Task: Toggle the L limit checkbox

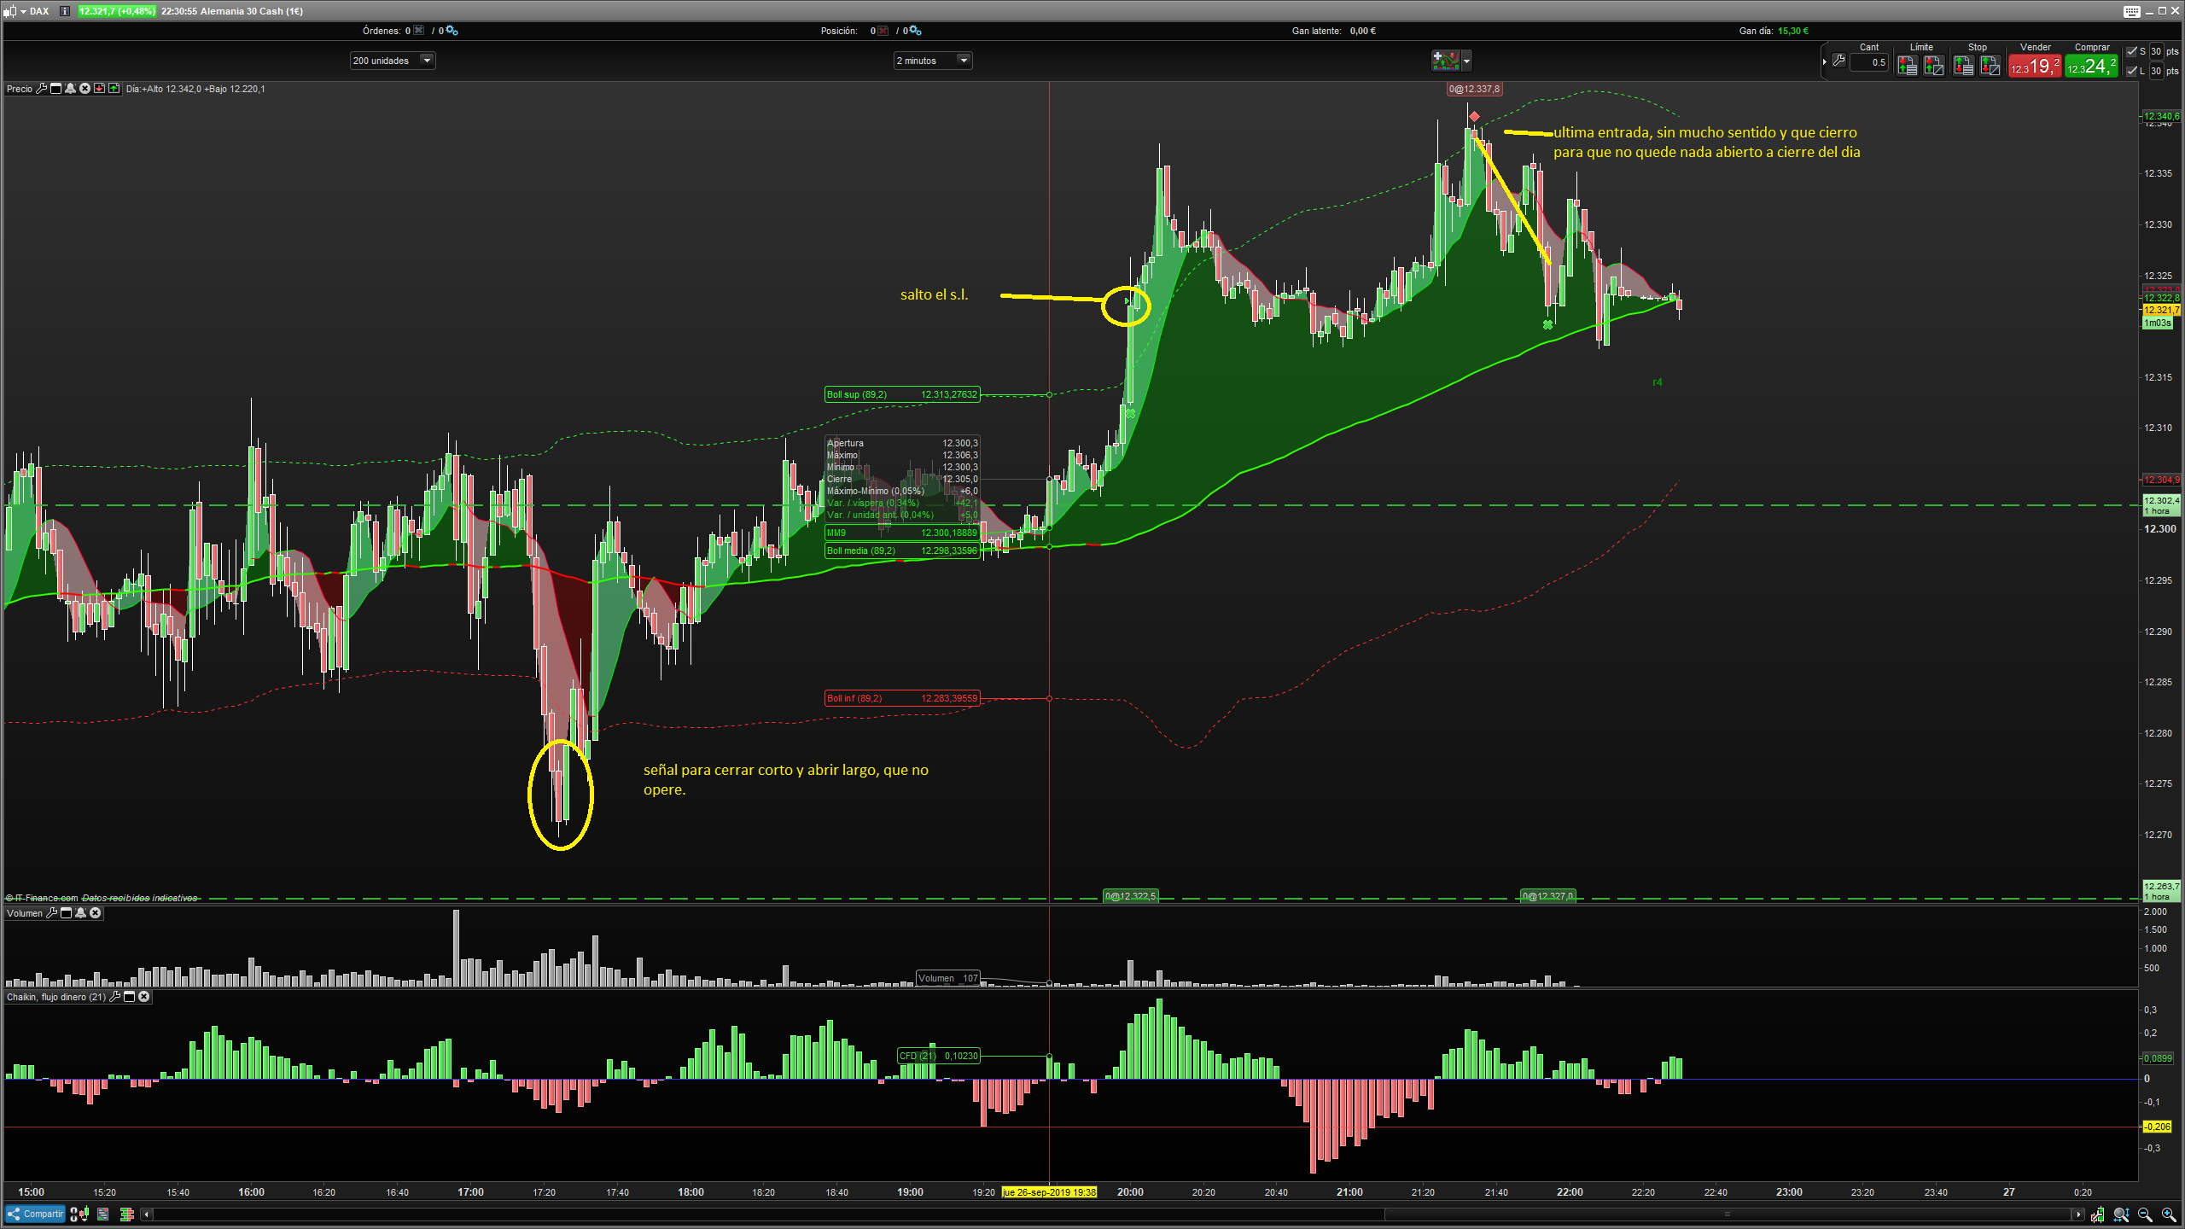Action: 2132,71
